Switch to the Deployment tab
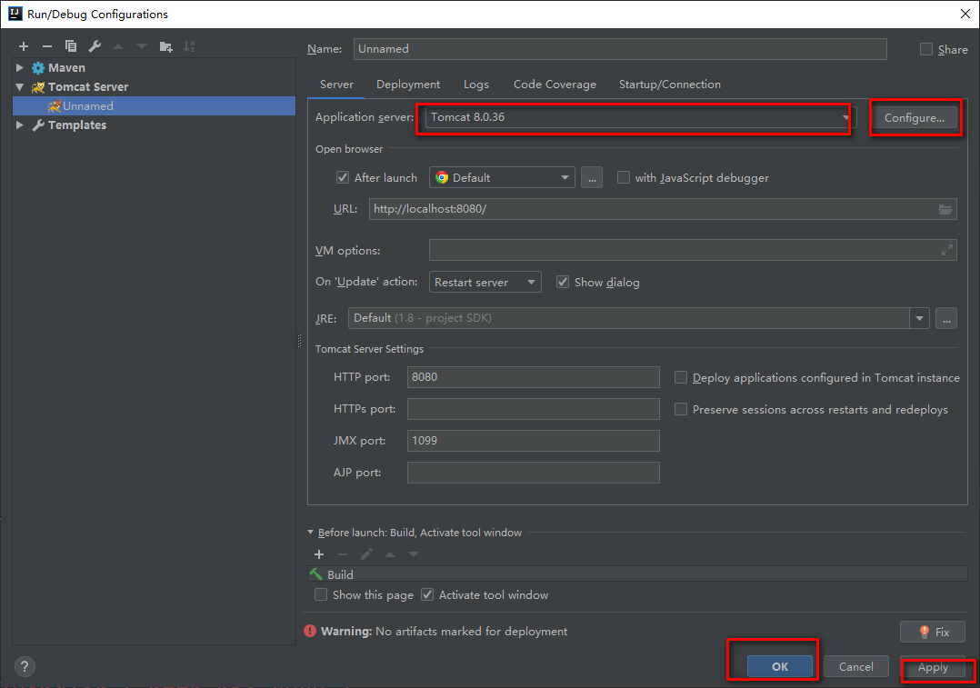The width and height of the screenshot is (980, 688). click(x=408, y=85)
